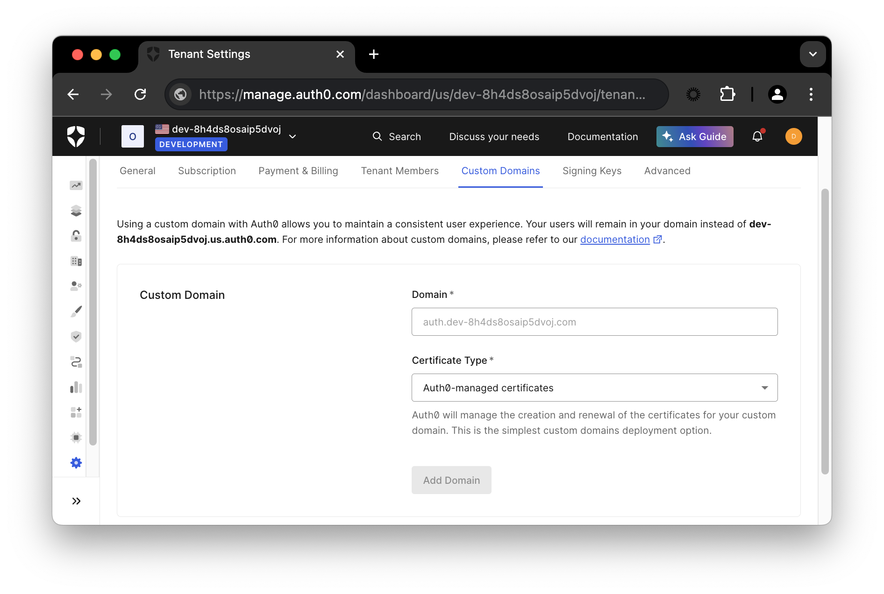The width and height of the screenshot is (884, 594).
Task: Expand the sidebar with double chevron
Action: pyautogui.click(x=76, y=501)
